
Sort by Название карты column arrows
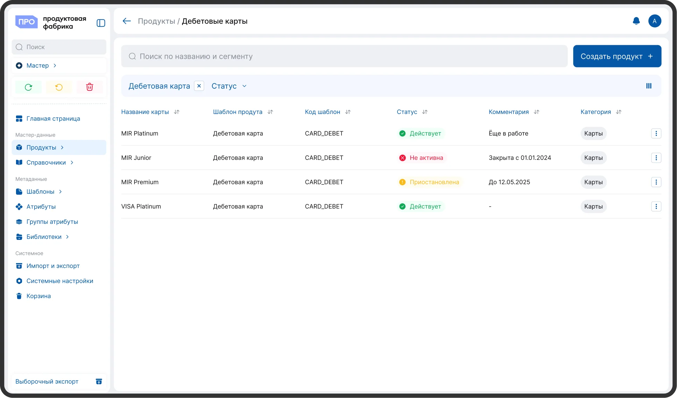[x=177, y=112]
